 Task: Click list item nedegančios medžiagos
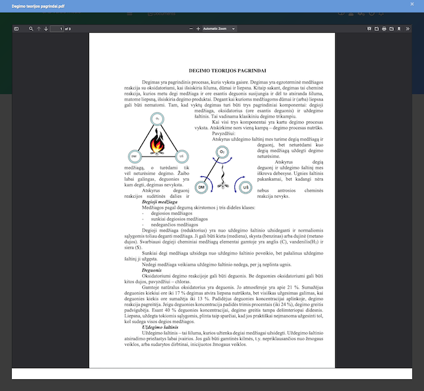(174, 225)
